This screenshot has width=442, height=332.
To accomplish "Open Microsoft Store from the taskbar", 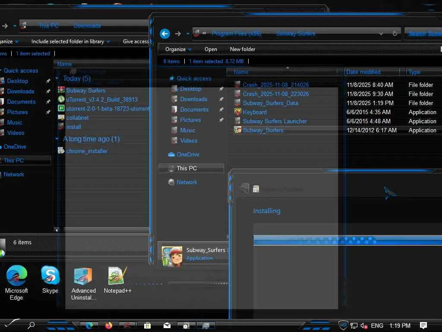I will click(147, 326).
